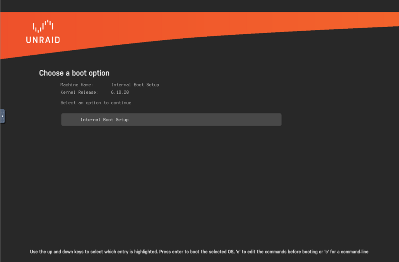The width and height of the screenshot is (399, 262).
Task: Expand the side control panel arrow handle
Action: coord(2,116)
